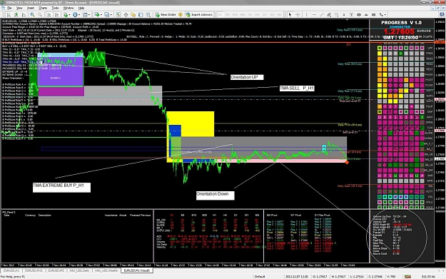Open the Window menu

click(69, 8)
